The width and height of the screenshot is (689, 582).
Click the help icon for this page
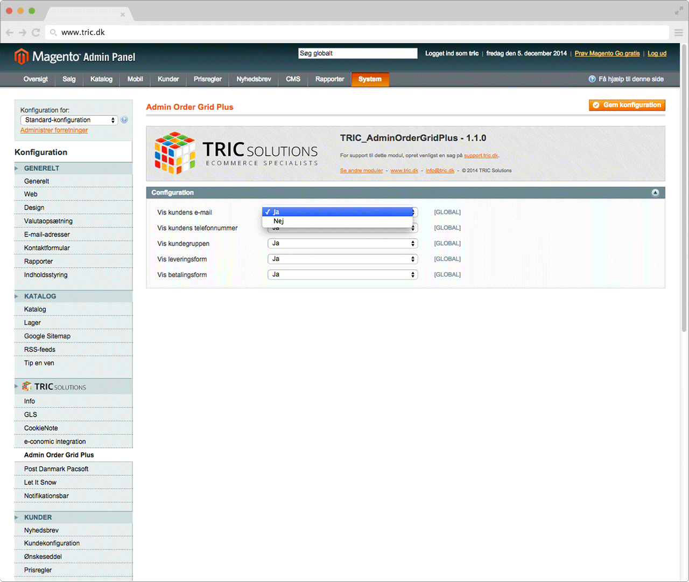click(x=592, y=79)
